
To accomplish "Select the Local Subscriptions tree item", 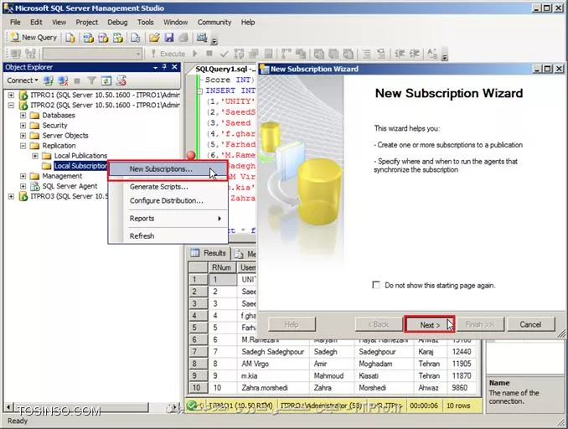I will 80,166.
